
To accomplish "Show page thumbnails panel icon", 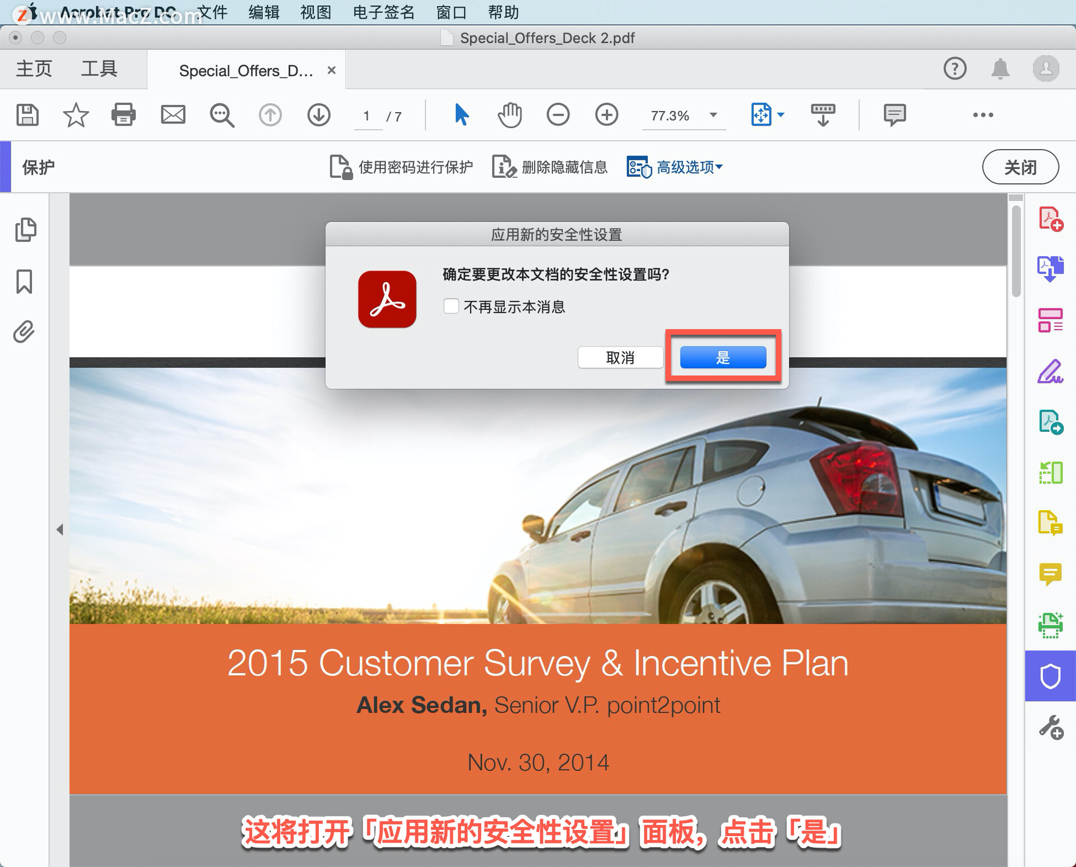I will coord(25,229).
